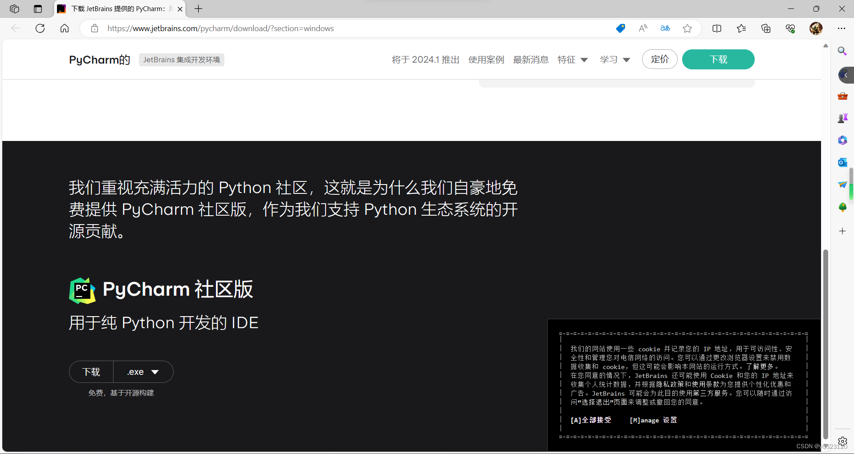Toggle split screen view
The width and height of the screenshot is (854, 454).
click(717, 28)
